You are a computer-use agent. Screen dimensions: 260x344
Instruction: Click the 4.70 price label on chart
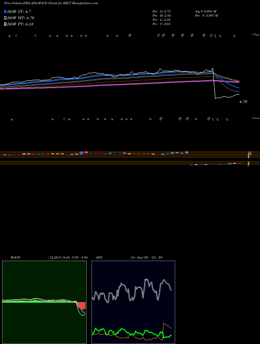[x=243, y=102]
